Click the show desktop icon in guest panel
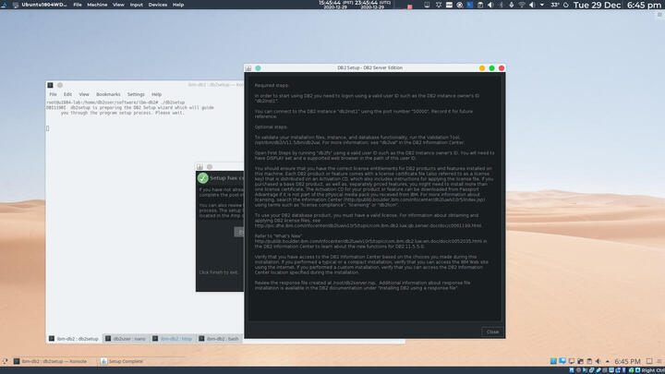 649,361
